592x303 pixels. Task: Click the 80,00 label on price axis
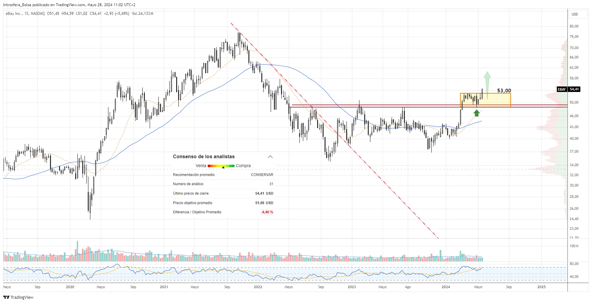click(x=574, y=26)
